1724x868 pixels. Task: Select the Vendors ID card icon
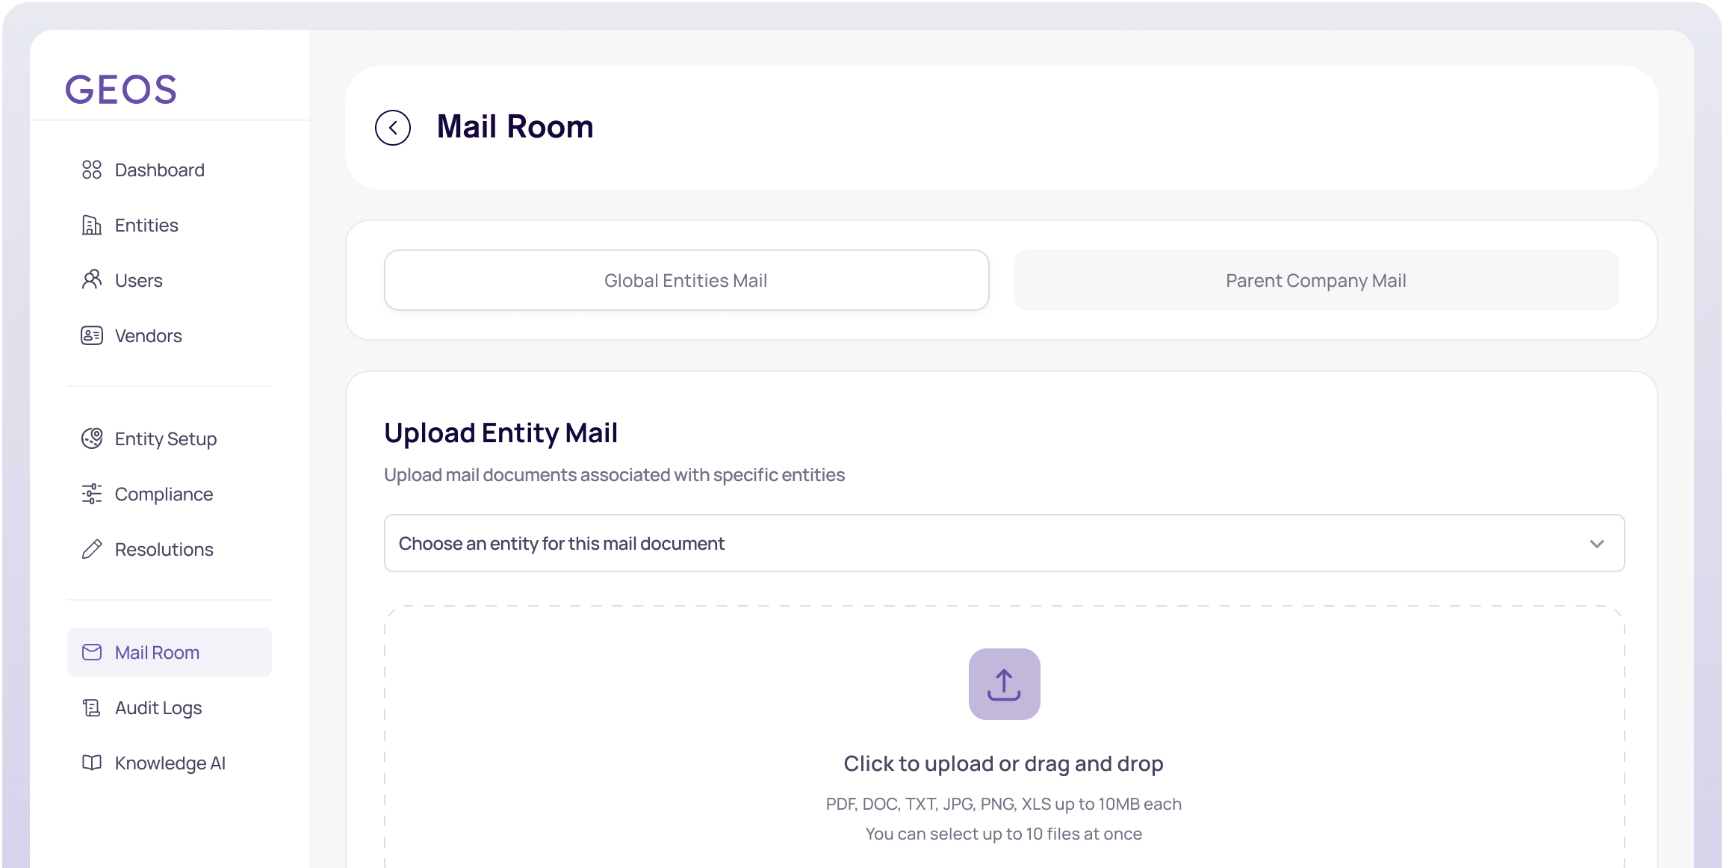[x=92, y=336]
